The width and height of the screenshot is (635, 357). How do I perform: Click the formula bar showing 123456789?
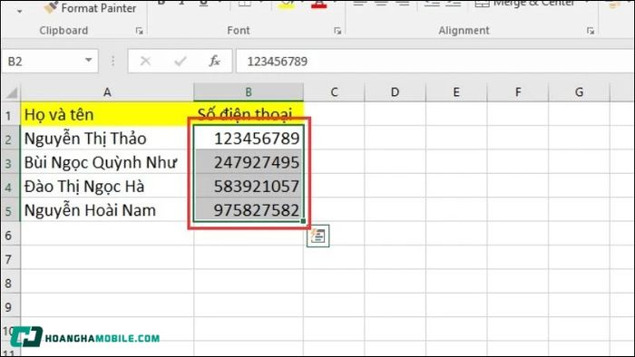pos(435,62)
